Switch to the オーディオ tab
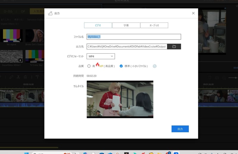 coord(154,25)
